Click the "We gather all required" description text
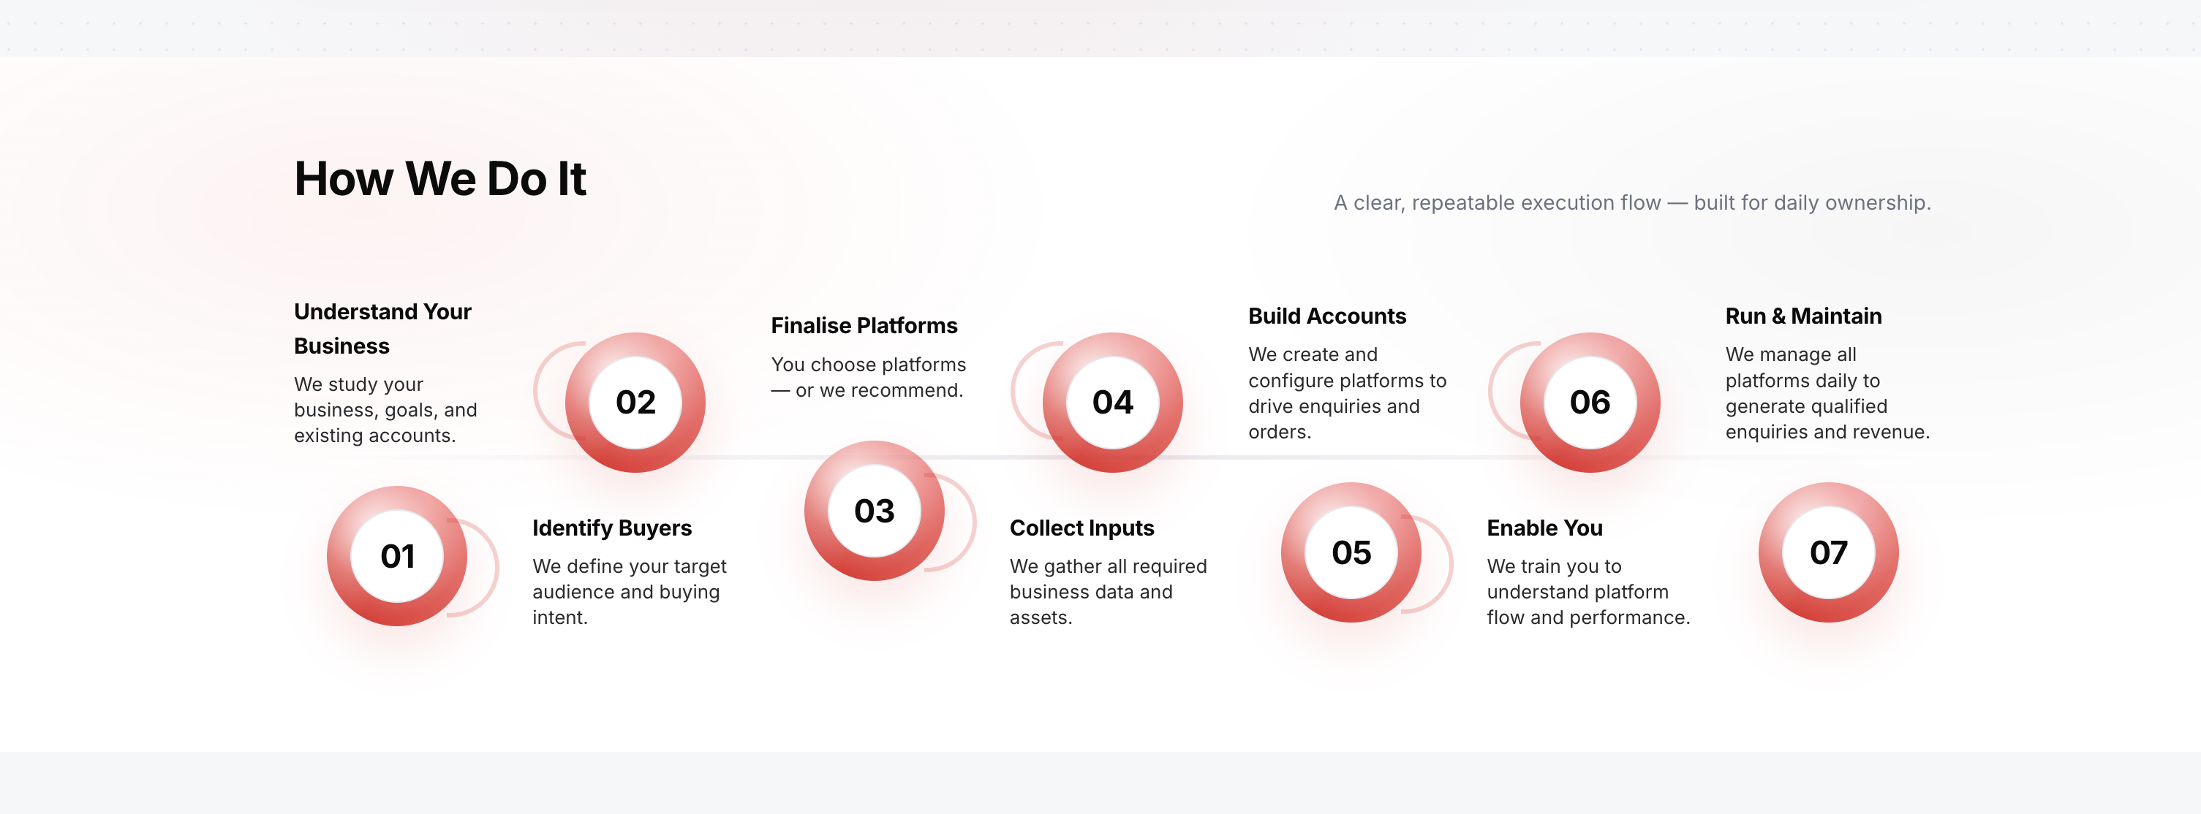2201x814 pixels. point(1107,591)
